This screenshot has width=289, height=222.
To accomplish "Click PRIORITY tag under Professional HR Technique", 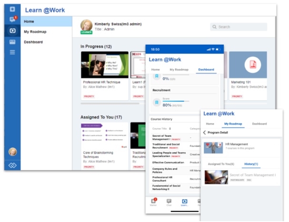I will coord(89,97).
